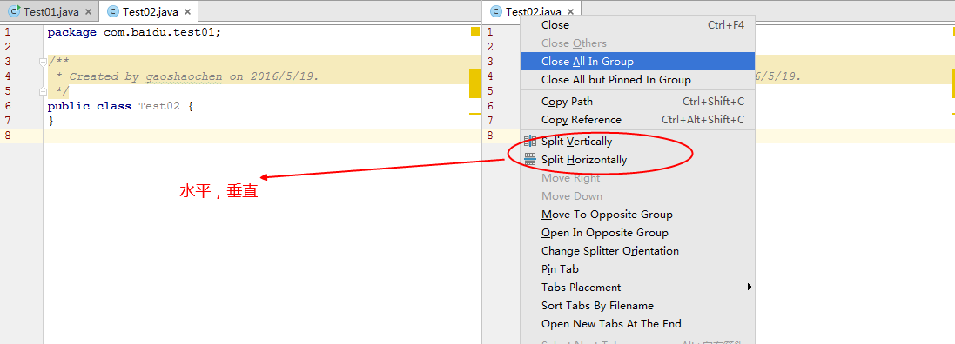This screenshot has height=344, width=955.
Task: Select Open In Opposite Group
Action: click(637, 233)
